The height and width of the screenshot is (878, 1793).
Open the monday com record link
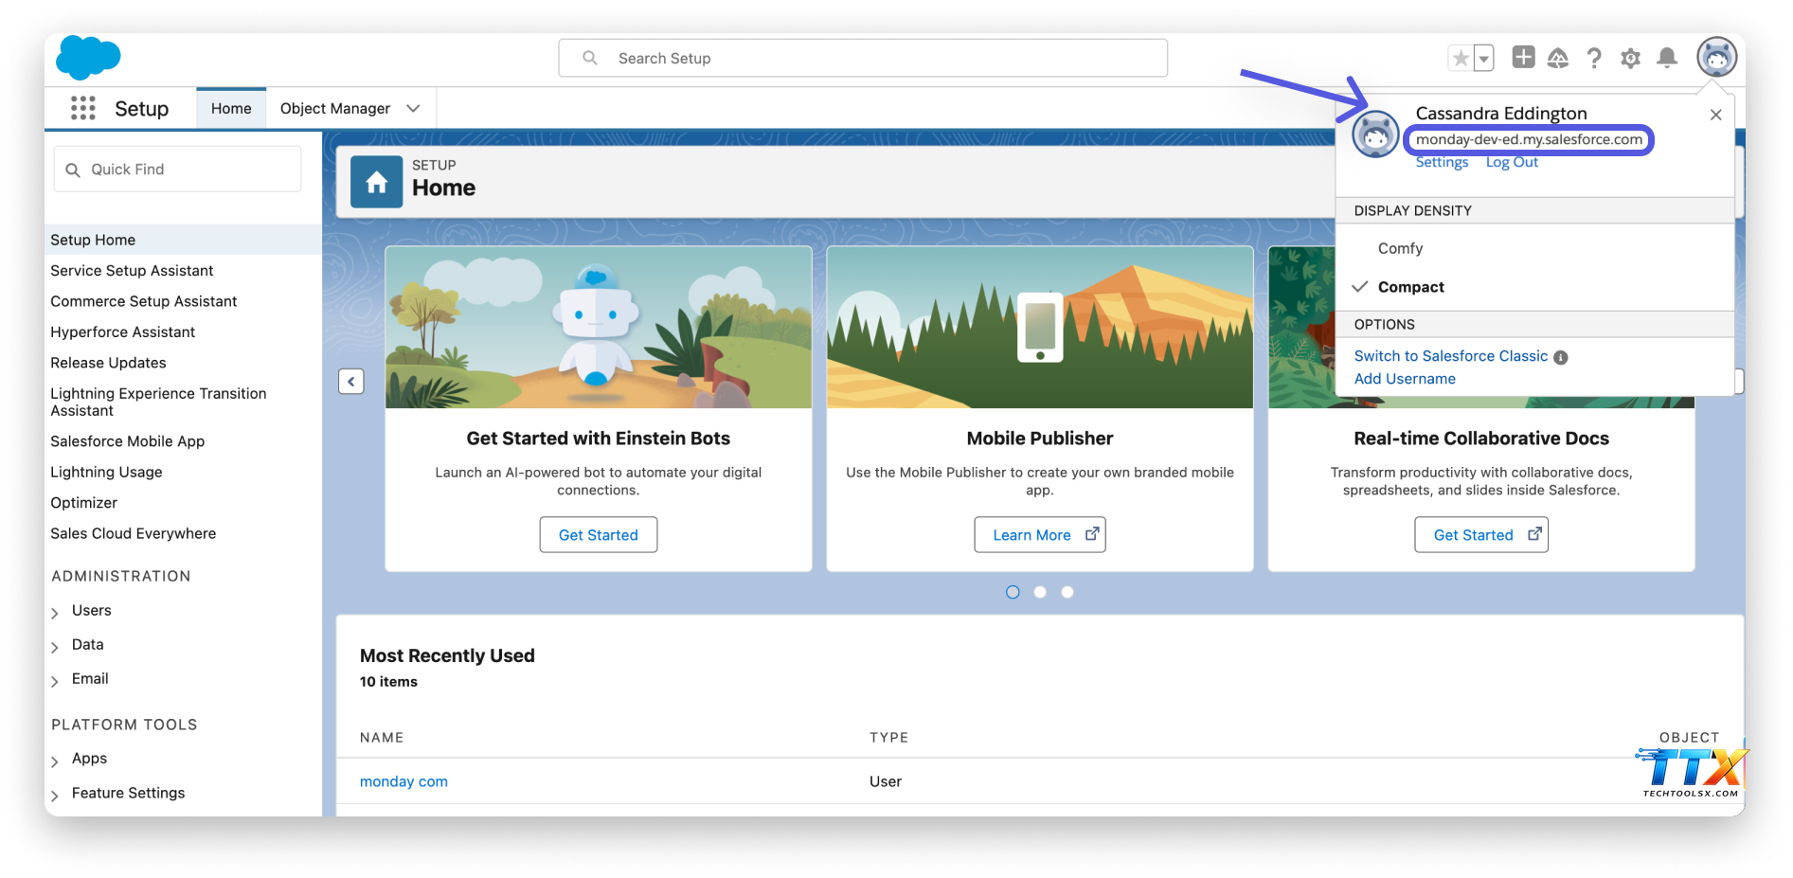pos(403,781)
